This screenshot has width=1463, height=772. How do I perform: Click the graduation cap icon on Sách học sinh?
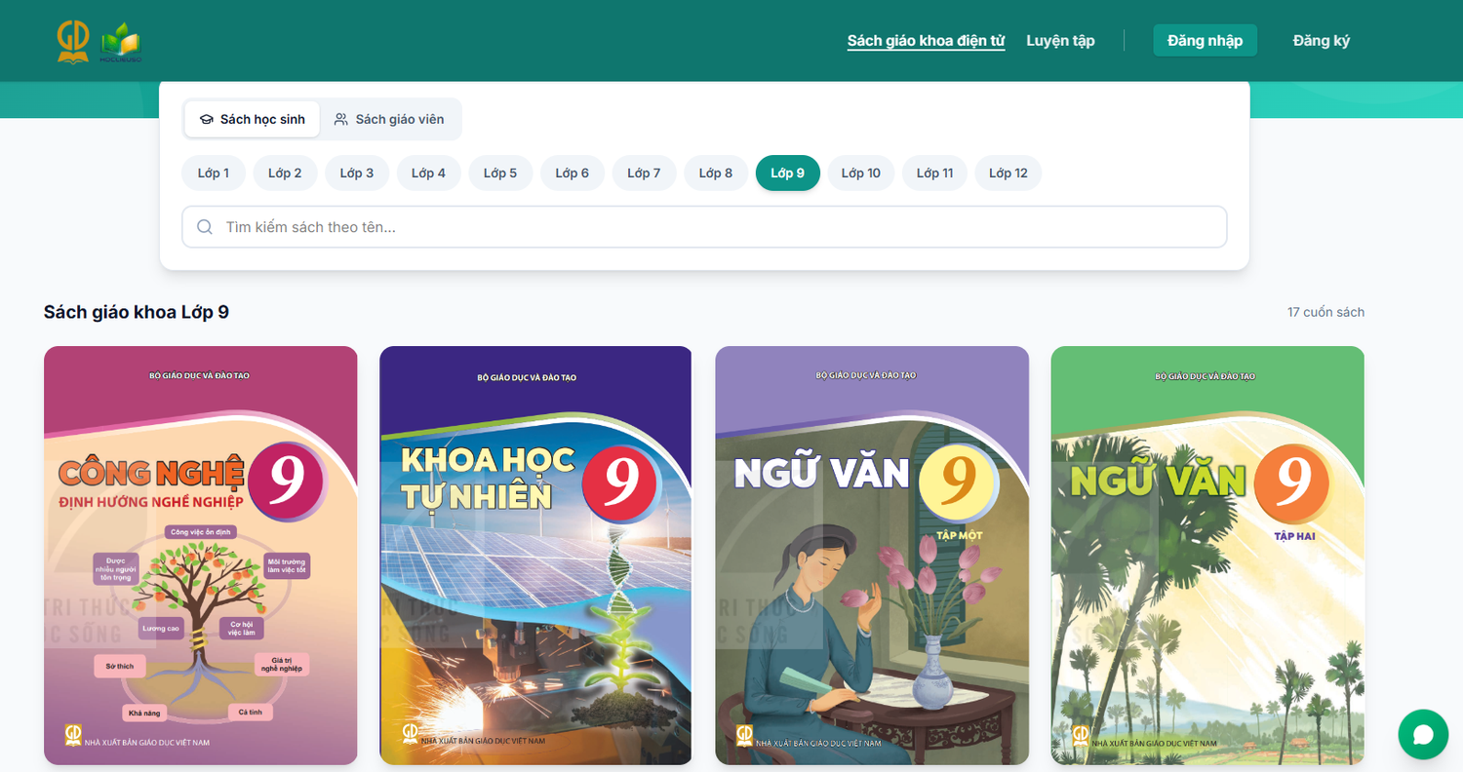pos(206,119)
